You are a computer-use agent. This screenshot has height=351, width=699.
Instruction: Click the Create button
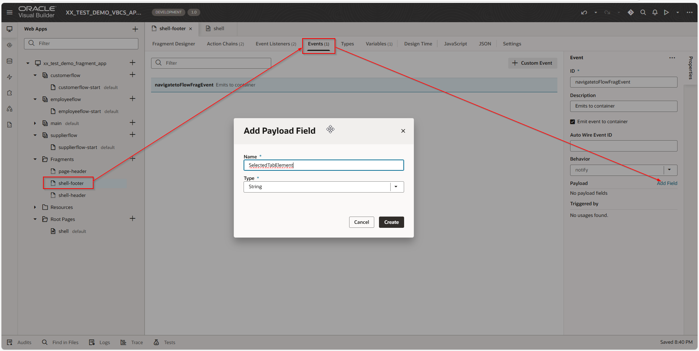pyautogui.click(x=391, y=222)
